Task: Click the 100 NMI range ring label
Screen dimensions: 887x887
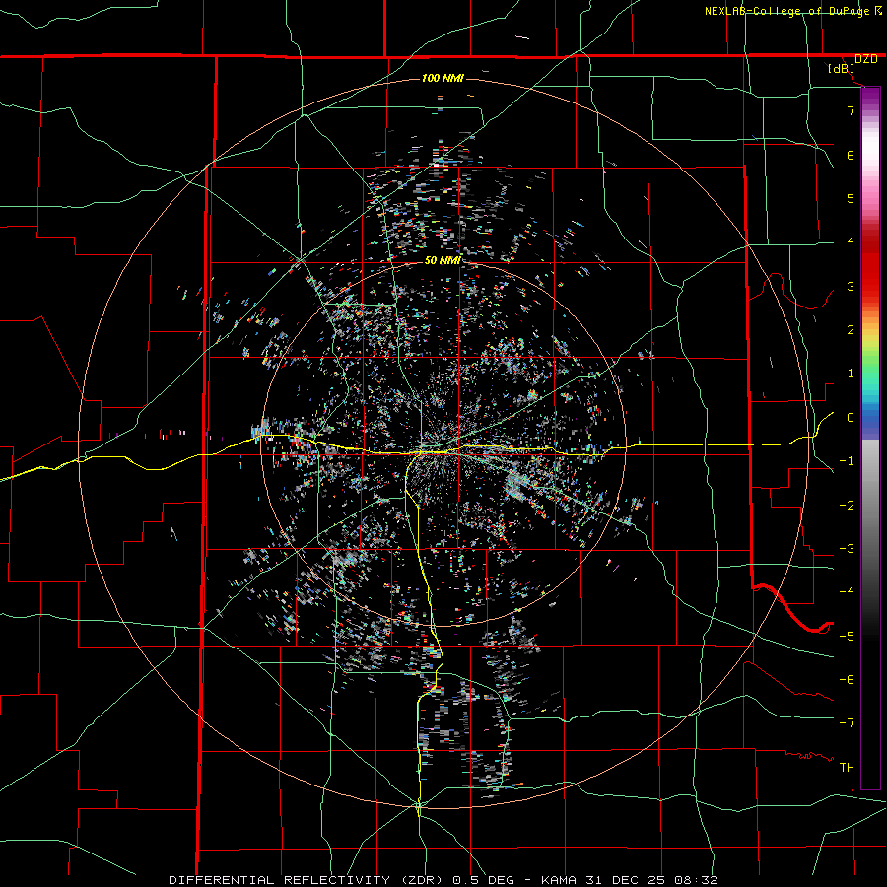Action: 443,78
